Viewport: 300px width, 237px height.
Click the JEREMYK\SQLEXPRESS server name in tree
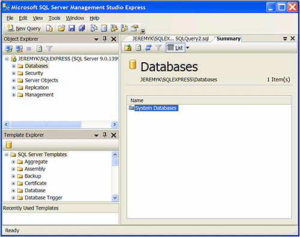tap(68, 59)
